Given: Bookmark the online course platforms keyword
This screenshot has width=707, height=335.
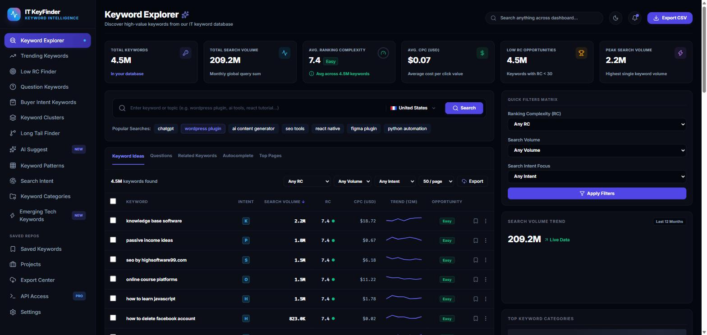Looking at the screenshot, I should tap(476, 280).
